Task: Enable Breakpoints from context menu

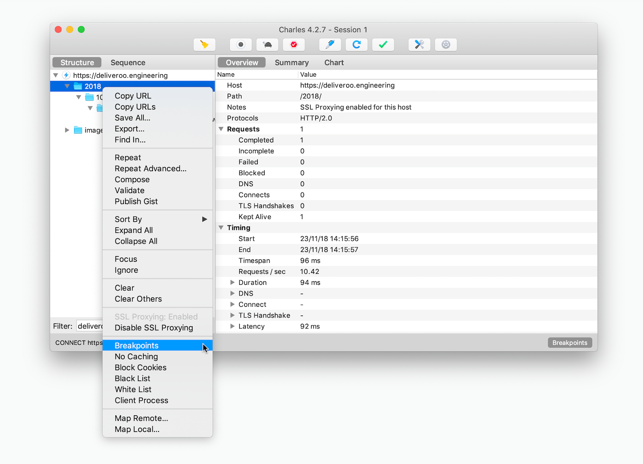Action: (158, 346)
